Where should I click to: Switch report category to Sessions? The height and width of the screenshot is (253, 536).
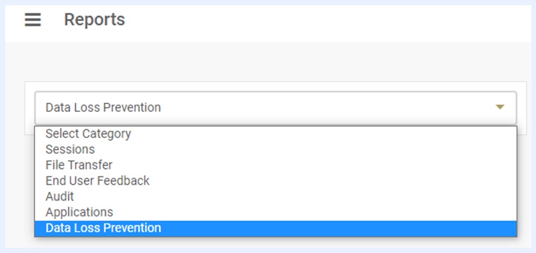click(x=276, y=149)
